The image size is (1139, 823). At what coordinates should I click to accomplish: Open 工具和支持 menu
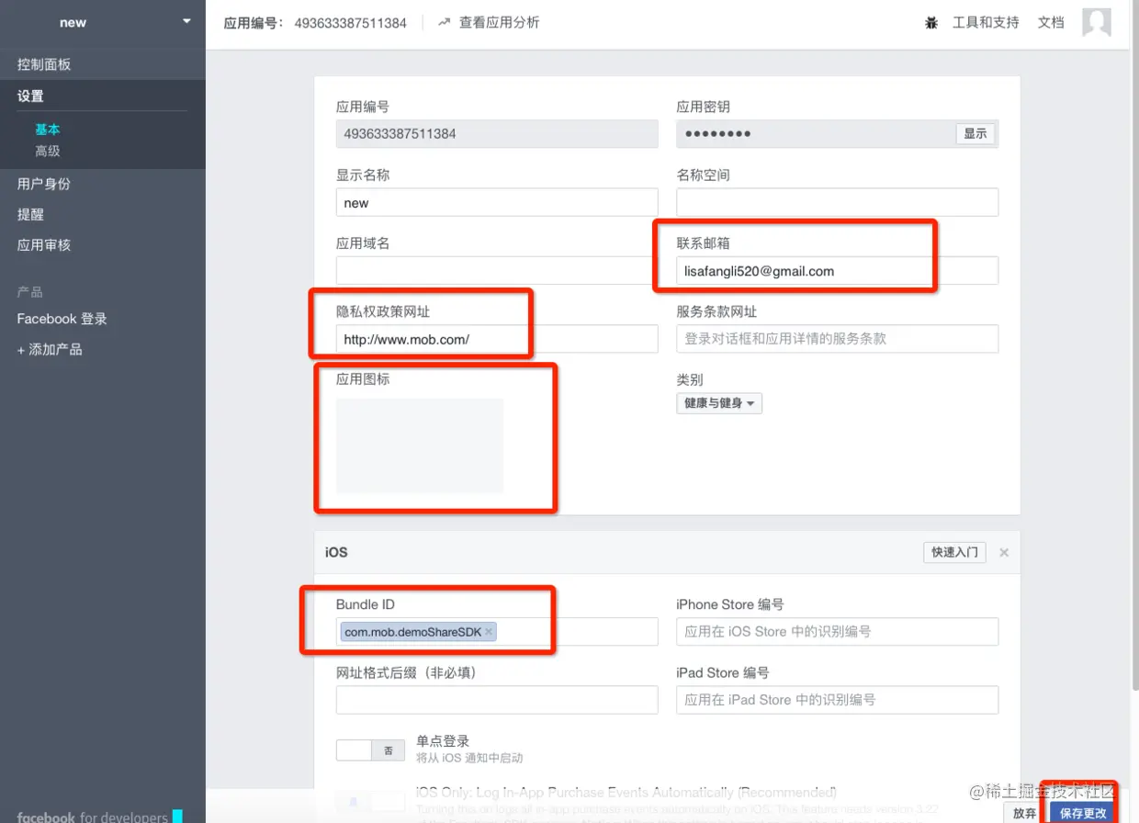[986, 22]
